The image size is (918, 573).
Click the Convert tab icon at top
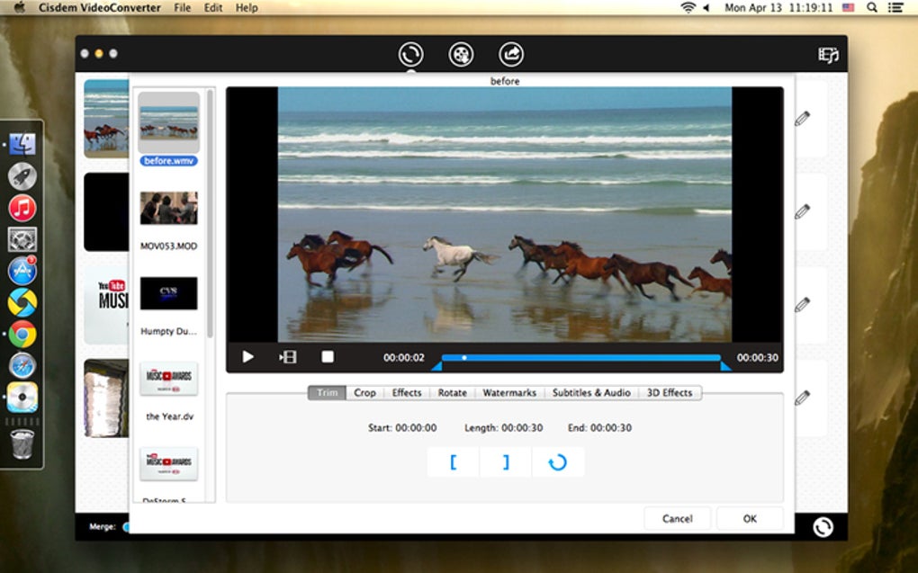pyautogui.click(x=410, y=55)
